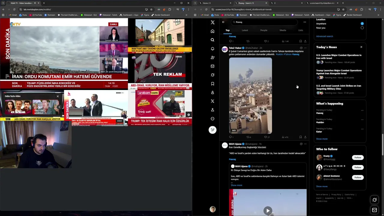Open options for trending #saldırı
This screenshot has width=384, height=216.
coord(362,120)
